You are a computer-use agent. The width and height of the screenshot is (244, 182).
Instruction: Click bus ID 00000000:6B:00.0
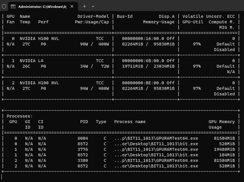(143, 61)
